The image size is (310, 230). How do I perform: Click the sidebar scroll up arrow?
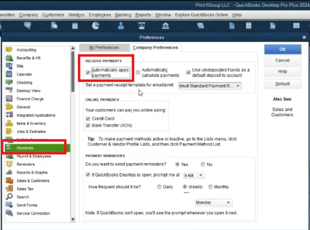(73, 48)
